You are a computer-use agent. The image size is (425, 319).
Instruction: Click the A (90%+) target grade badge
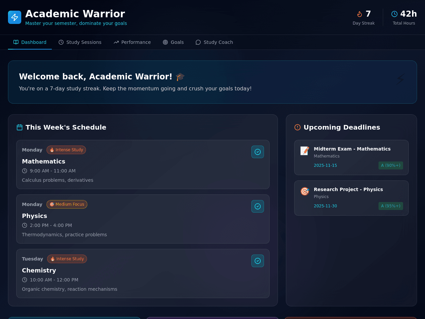point(391,165)
